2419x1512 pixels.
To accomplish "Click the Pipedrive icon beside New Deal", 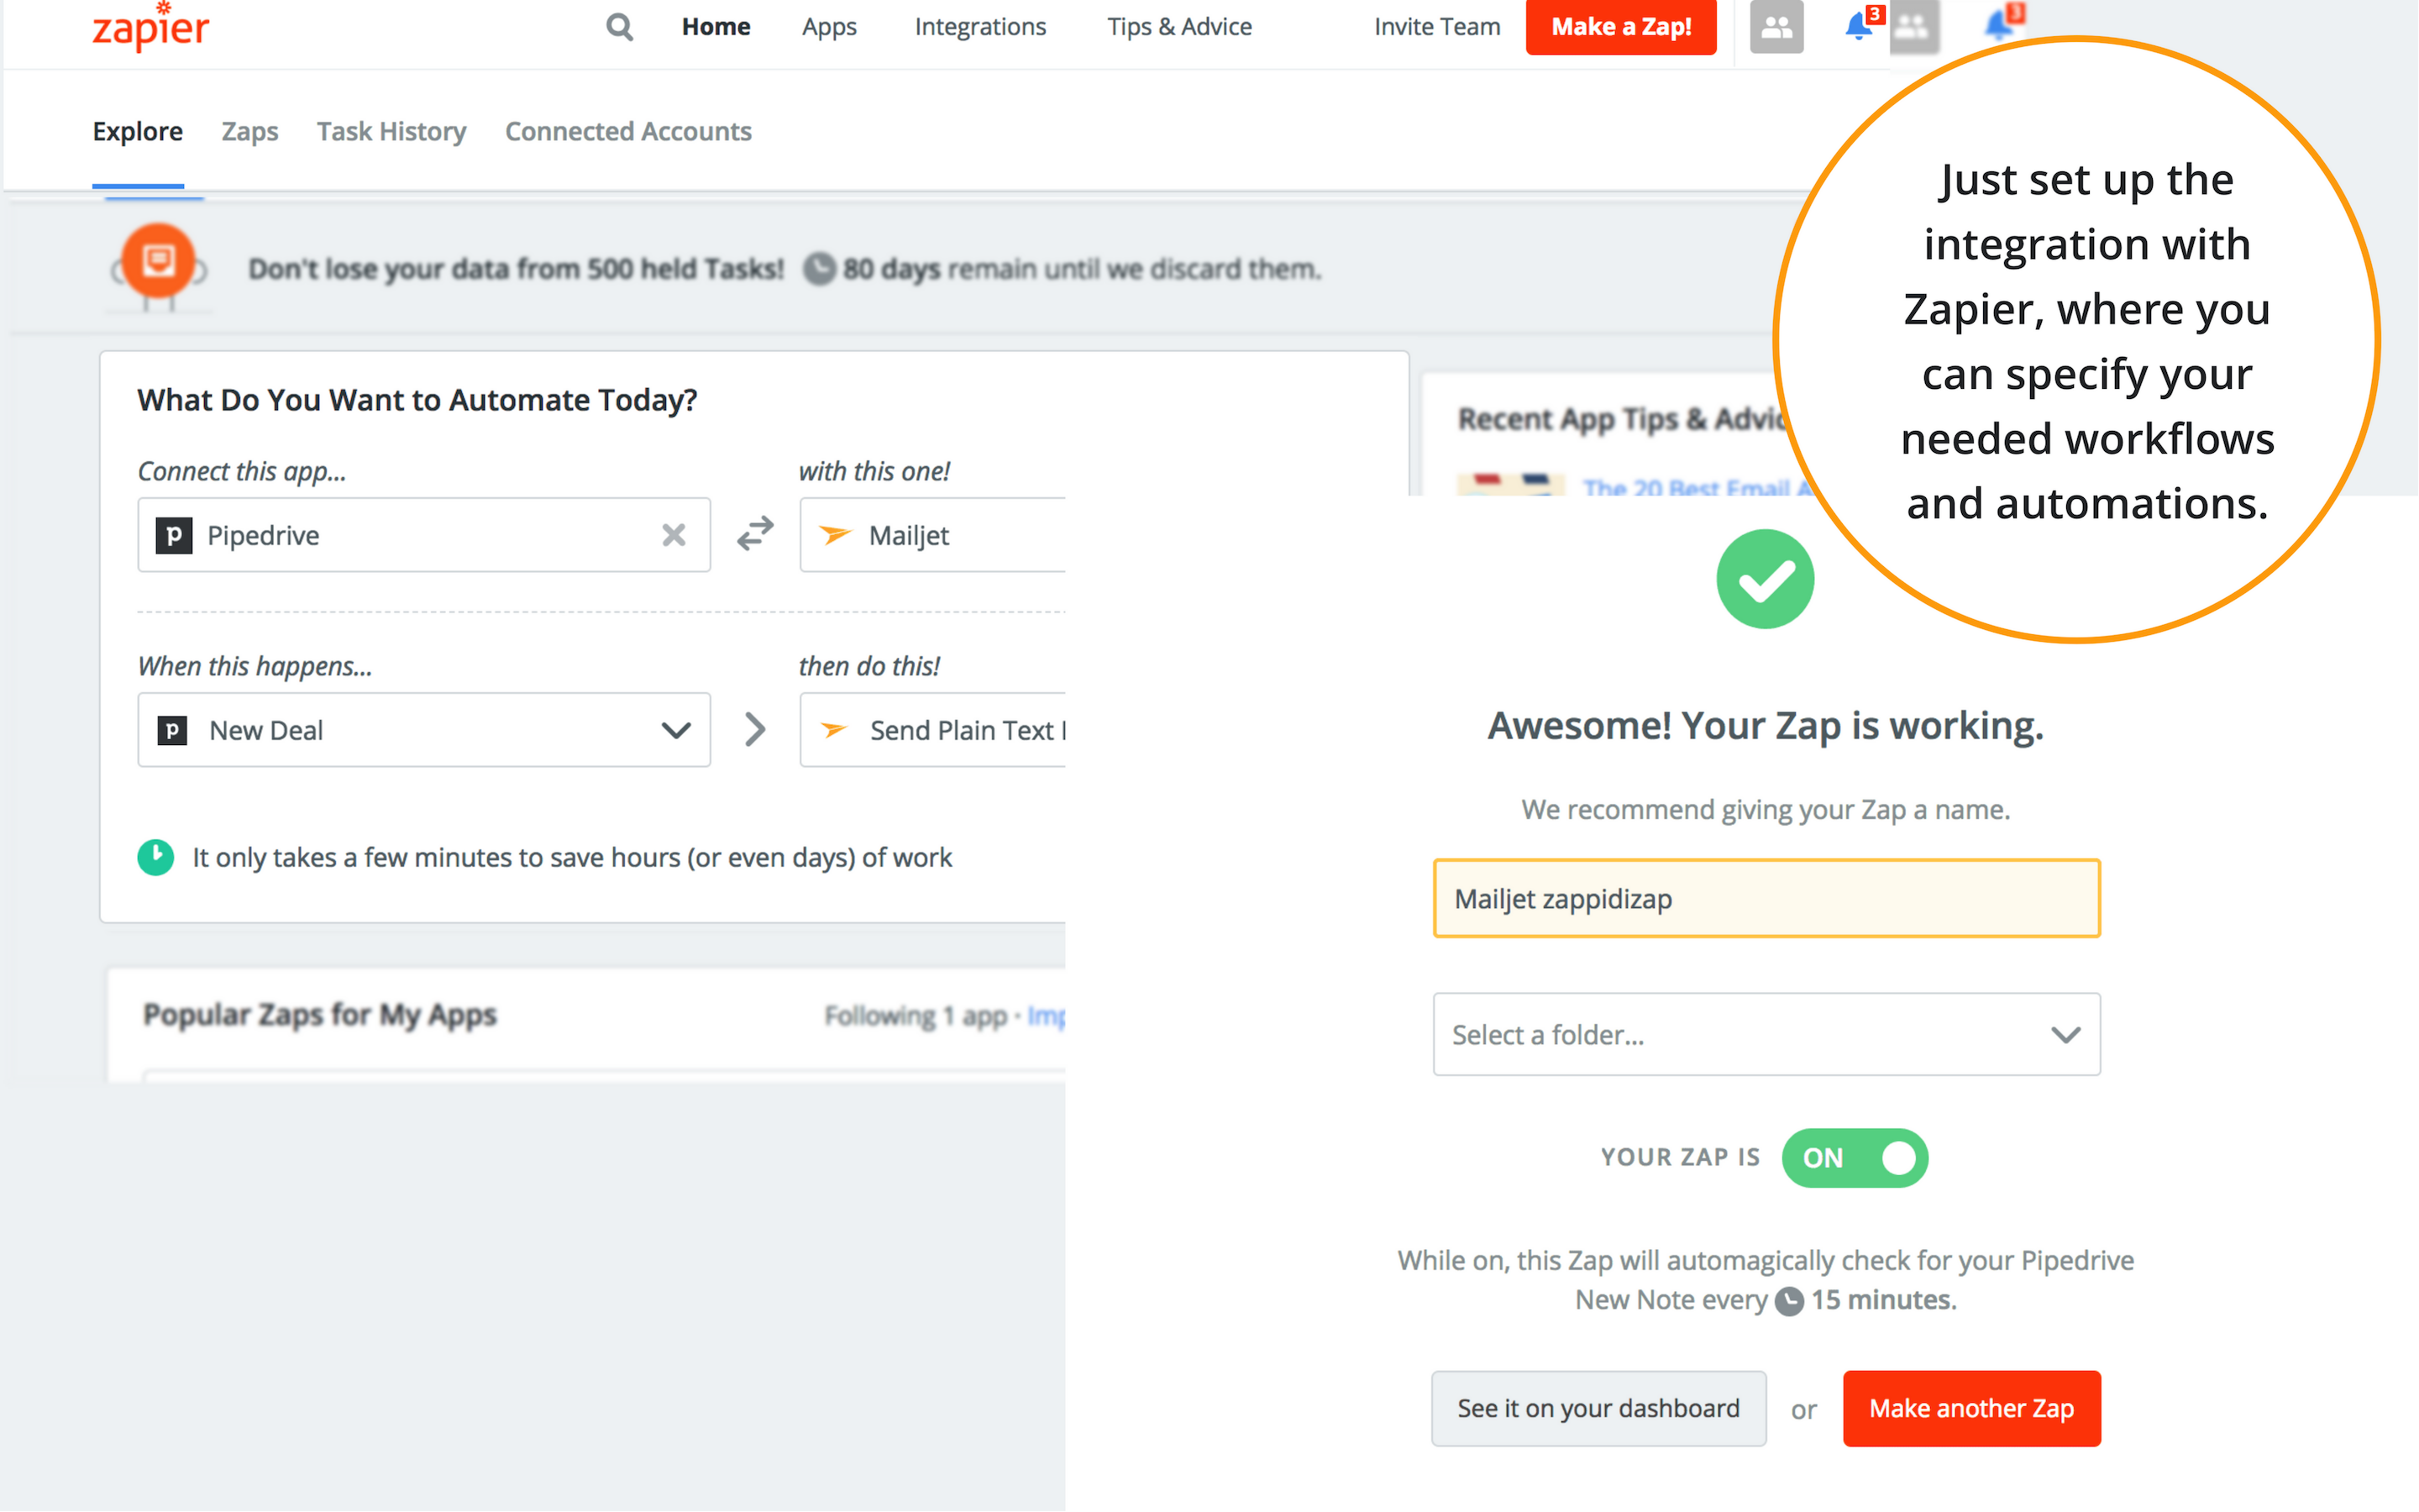I will (173, 730).
